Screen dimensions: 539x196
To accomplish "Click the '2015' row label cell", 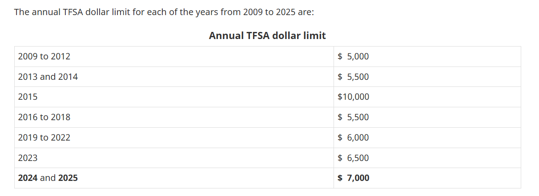I will (x=28, y=97).
